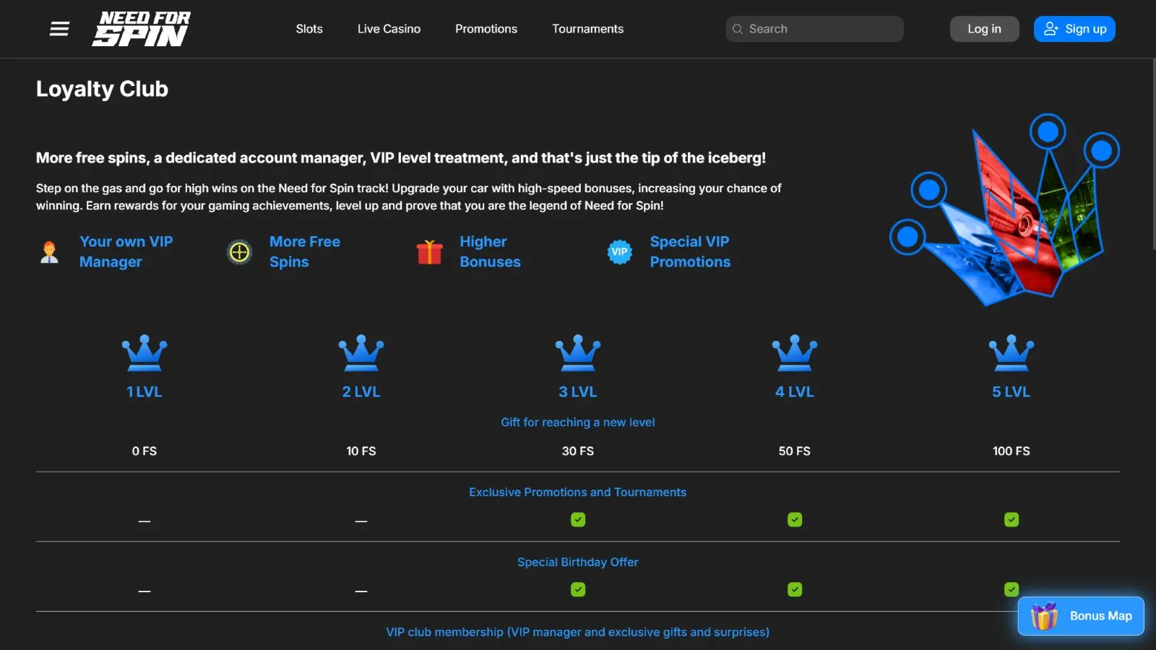Open the Slots menu item

(x=309, y=29)
